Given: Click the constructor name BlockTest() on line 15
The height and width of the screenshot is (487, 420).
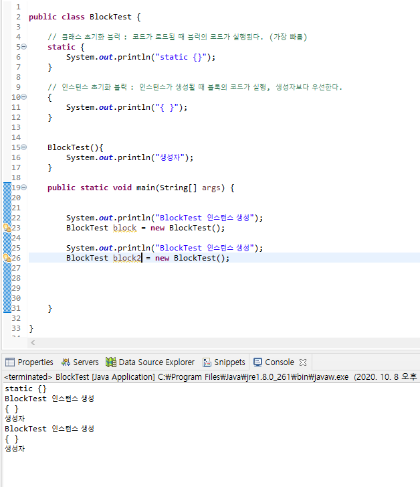Looking at the screenshot, I should click(73, 147).
